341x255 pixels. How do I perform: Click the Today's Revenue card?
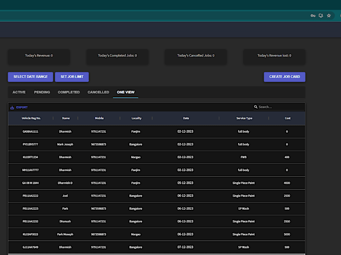[39, 57]
